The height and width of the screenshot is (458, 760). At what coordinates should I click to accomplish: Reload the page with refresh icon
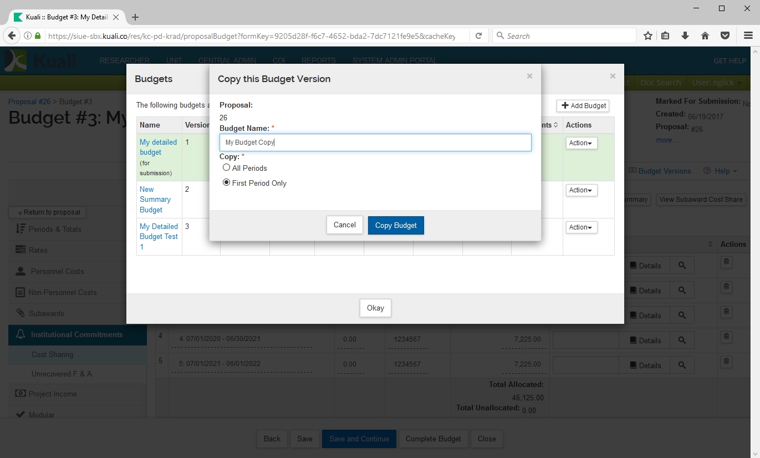(478, 36)
